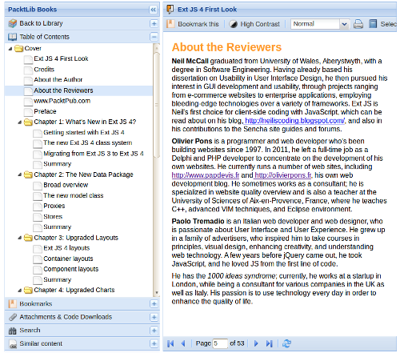Expand the Bookmarks section
The height and width of the screenshot is (353, 400).
tap(154, 304)
